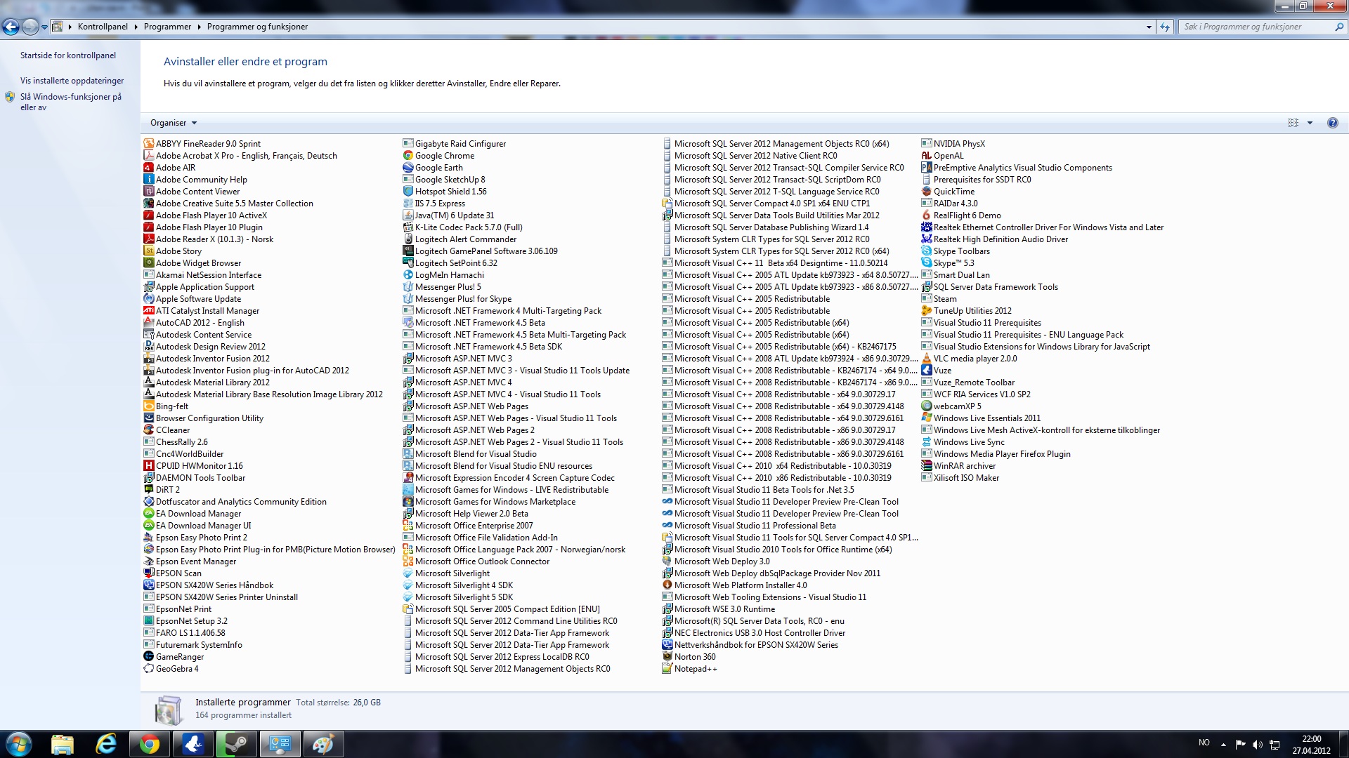Expand the arrow after Kontrollpanel breadcrumb
The width and height of the screenshot is (1349, 758).
pos(136,27)
